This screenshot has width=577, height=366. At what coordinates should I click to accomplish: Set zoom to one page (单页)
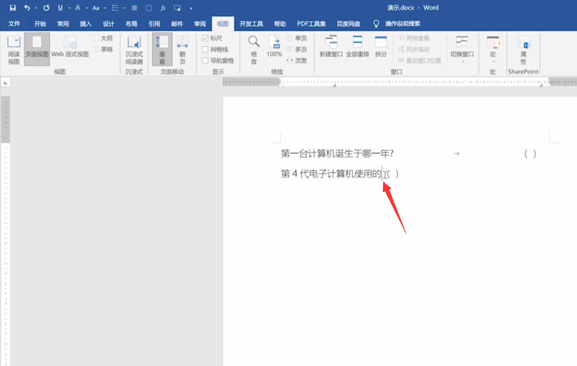[x=297, y=38]
